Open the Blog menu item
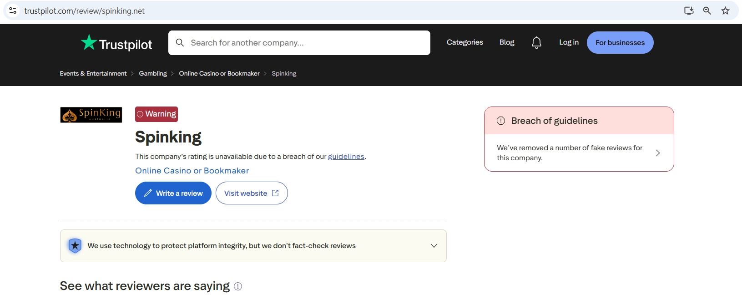This screenshot has height=305, width=742. tap(507, 42)
